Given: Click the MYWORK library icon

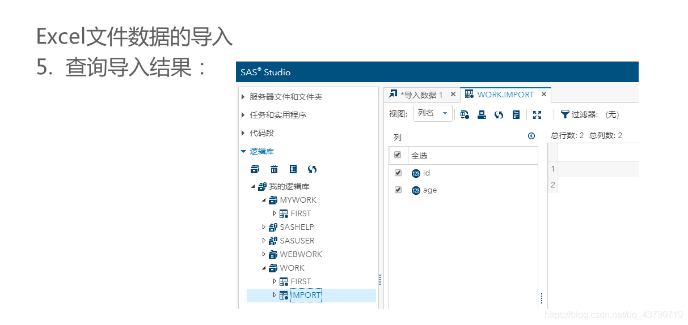Looking at the screenshot, I should (273, 200).
